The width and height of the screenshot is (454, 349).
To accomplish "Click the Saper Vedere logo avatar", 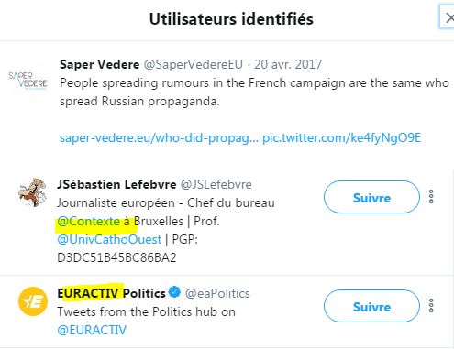I will click(x=28, y=80).
